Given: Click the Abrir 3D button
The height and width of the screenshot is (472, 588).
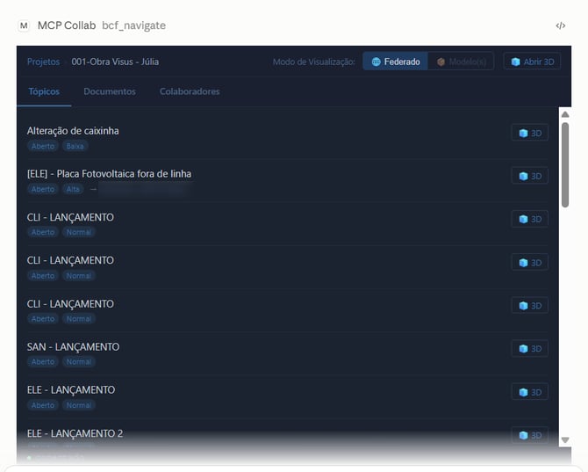Looking at the screenshot, I should pos(532,62).
